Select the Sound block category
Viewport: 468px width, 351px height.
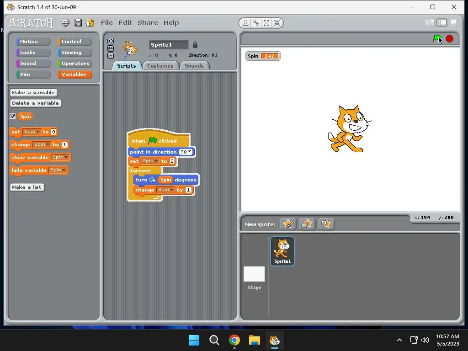(x=33, y=63)
